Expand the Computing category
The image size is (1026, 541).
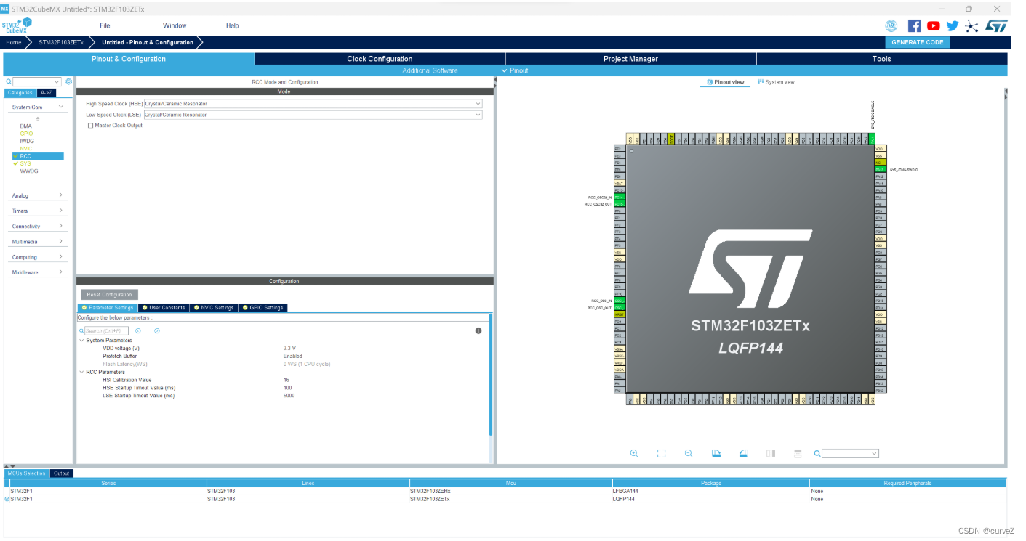[38, 257]
